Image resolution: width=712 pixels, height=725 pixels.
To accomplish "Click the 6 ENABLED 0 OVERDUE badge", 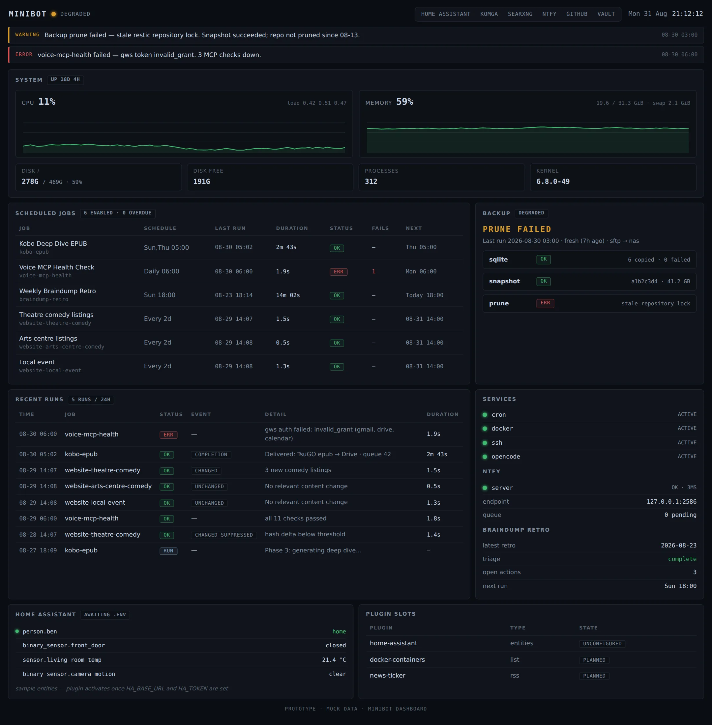I will tap(117, 213).
